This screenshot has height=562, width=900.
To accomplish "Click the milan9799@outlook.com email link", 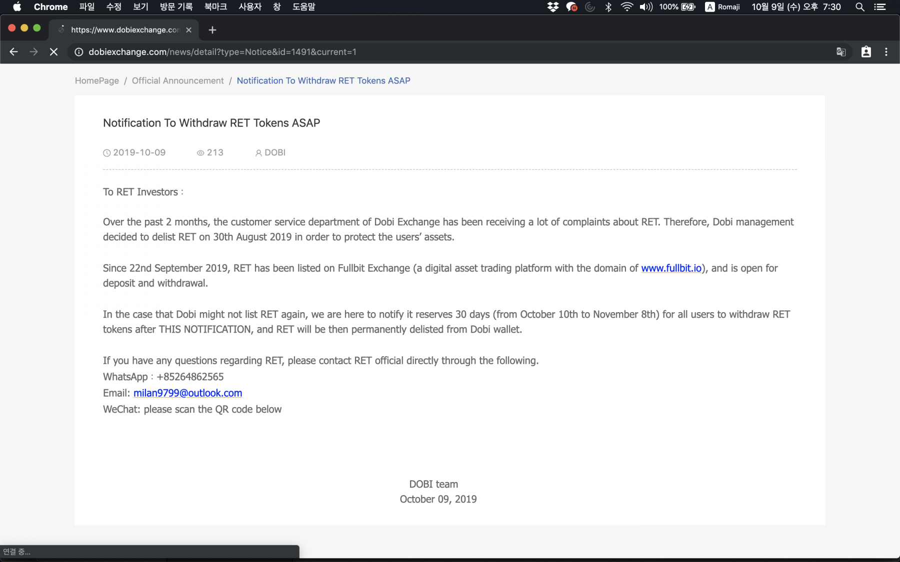I will tap(187, 393).
